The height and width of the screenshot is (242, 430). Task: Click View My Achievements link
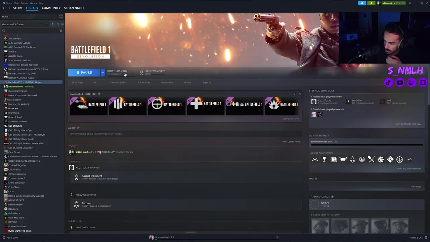click(x=409, y=169)
